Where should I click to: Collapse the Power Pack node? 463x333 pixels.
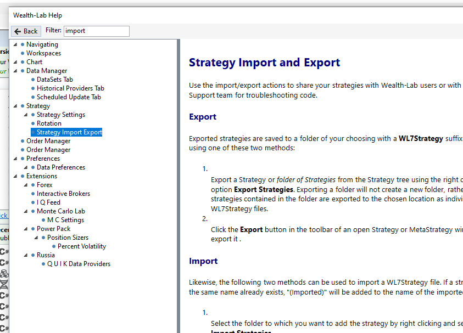[25, 229]
